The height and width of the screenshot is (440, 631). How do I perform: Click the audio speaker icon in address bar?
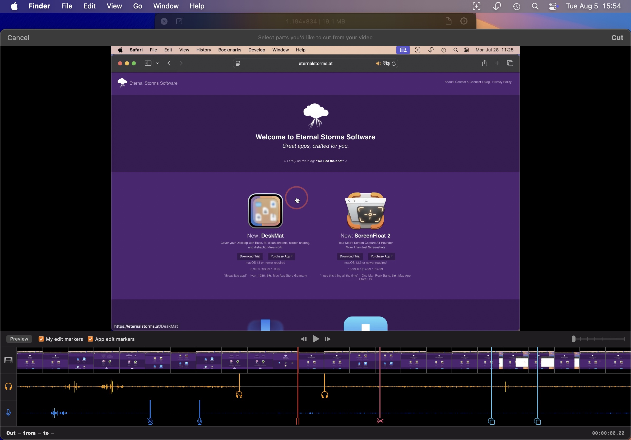click(x=378, y=64)
